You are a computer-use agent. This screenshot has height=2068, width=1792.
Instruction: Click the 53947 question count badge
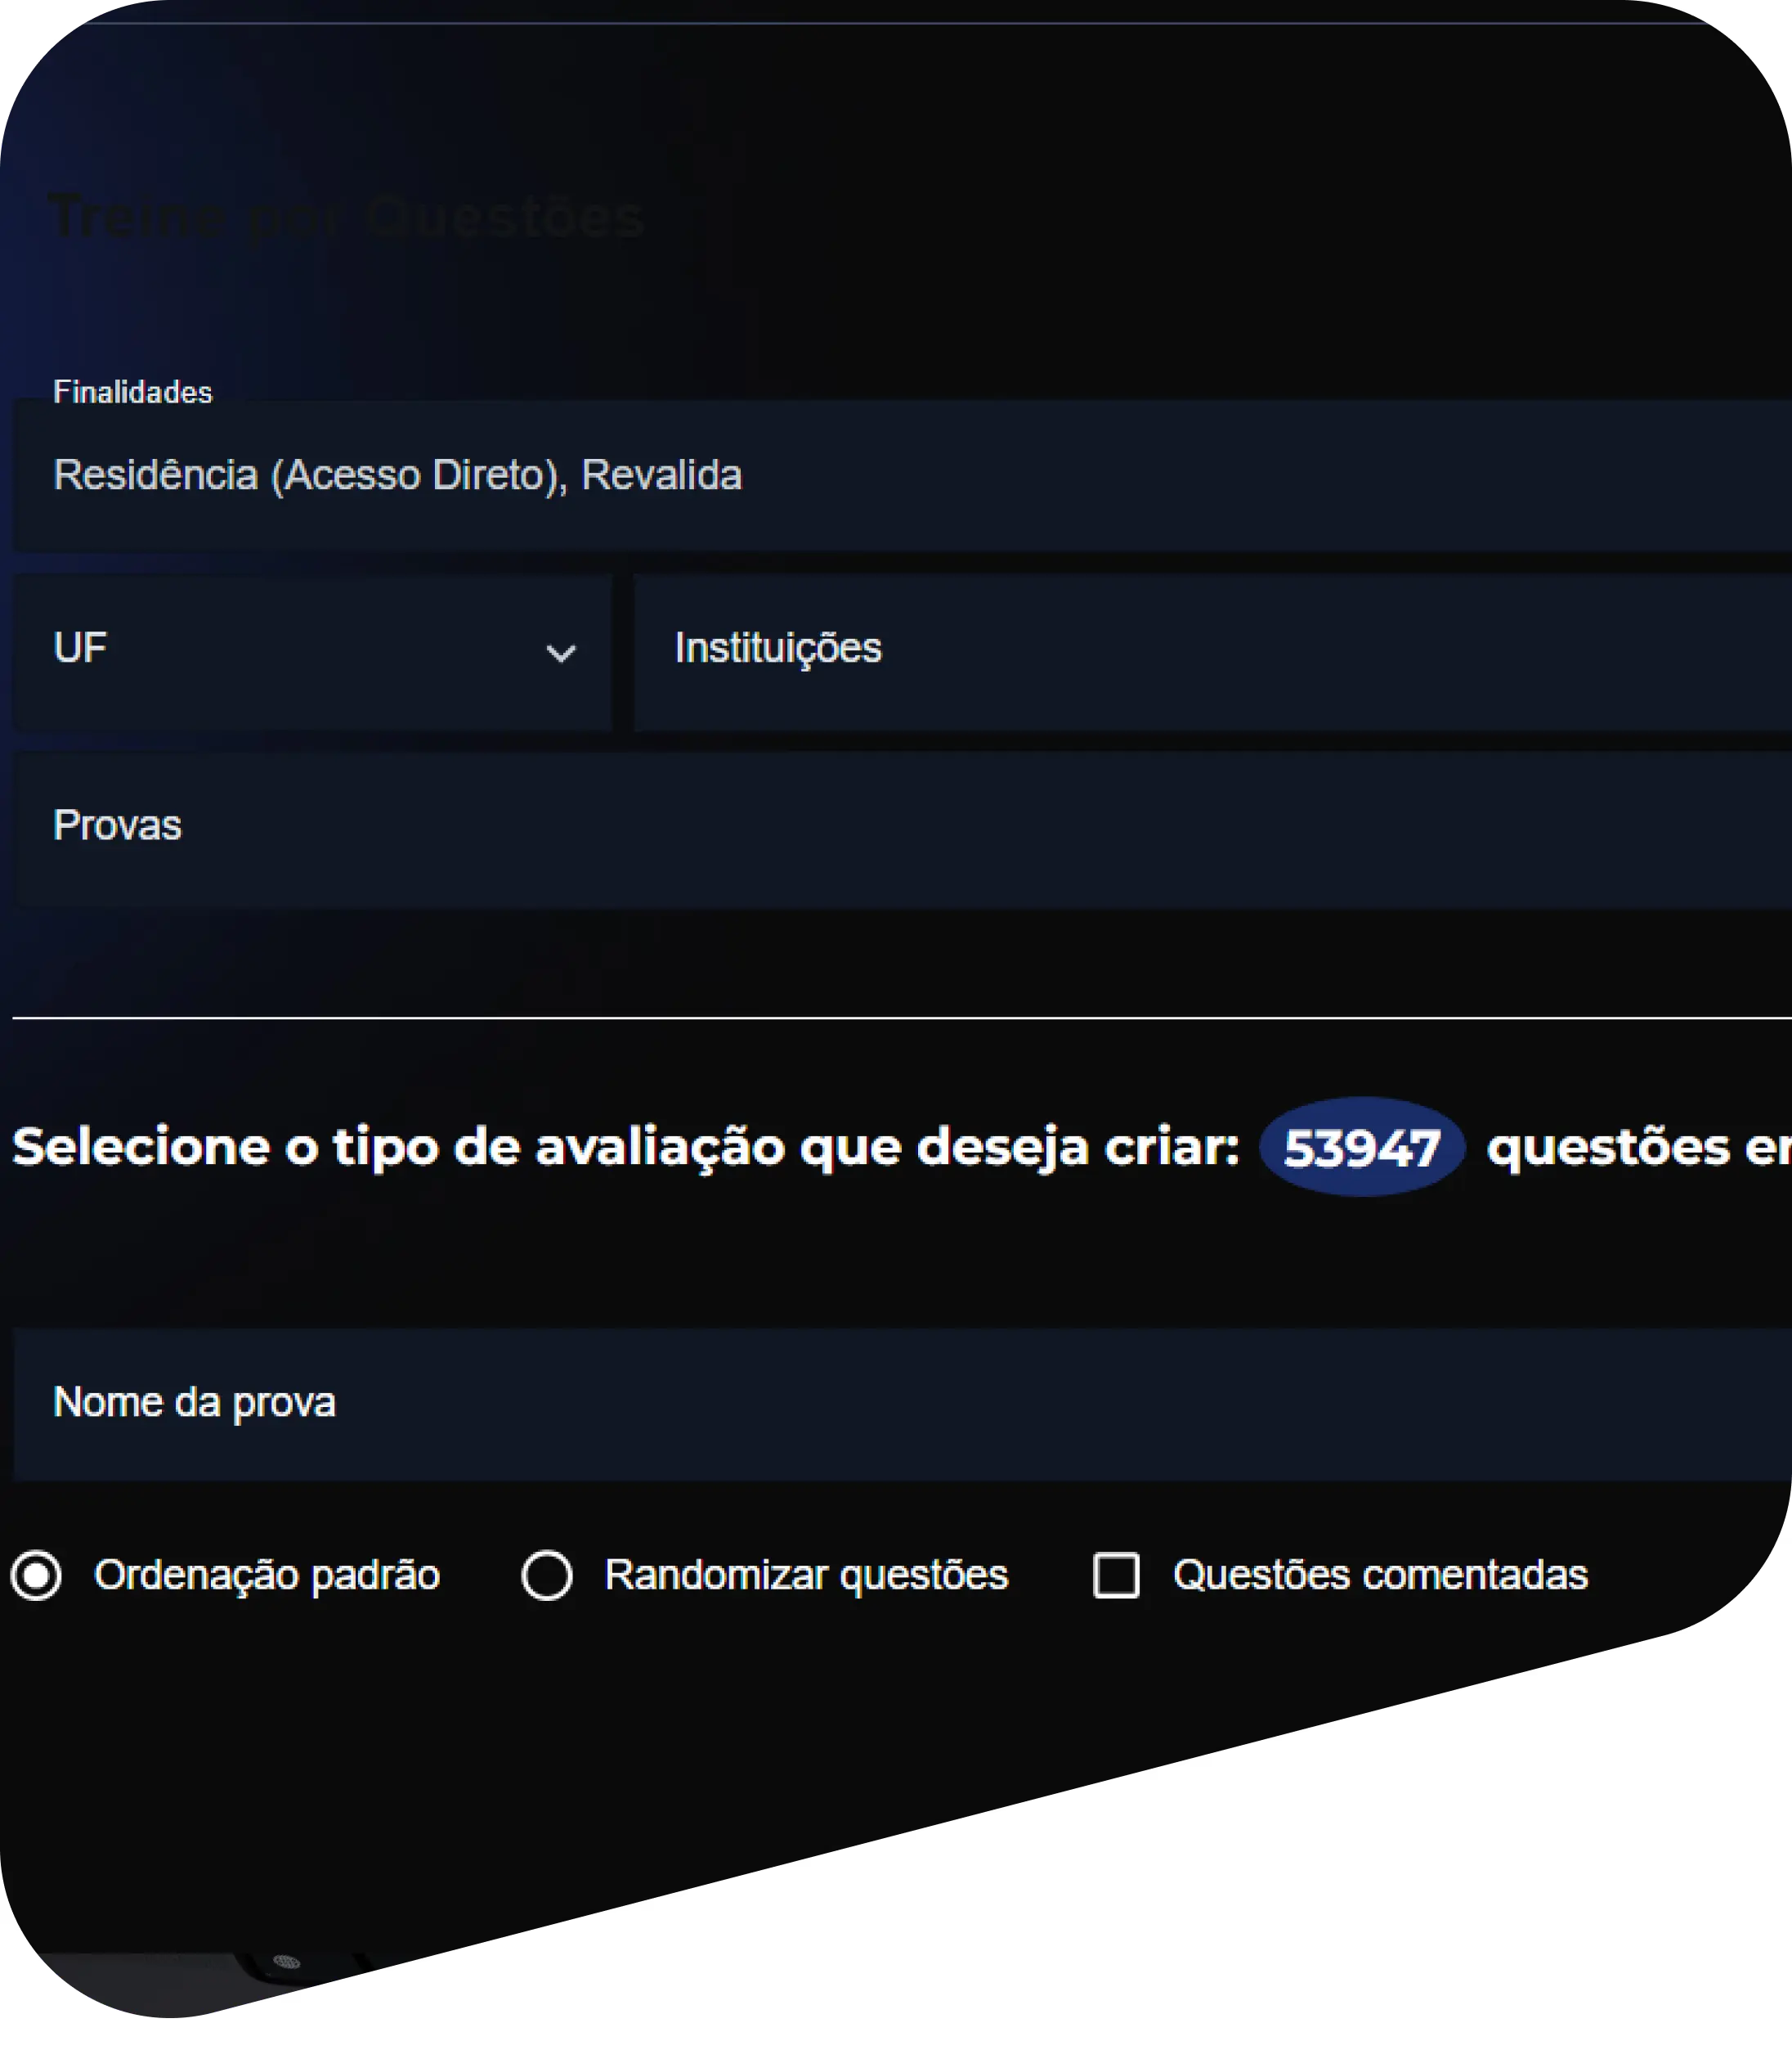point(1361,1148)
